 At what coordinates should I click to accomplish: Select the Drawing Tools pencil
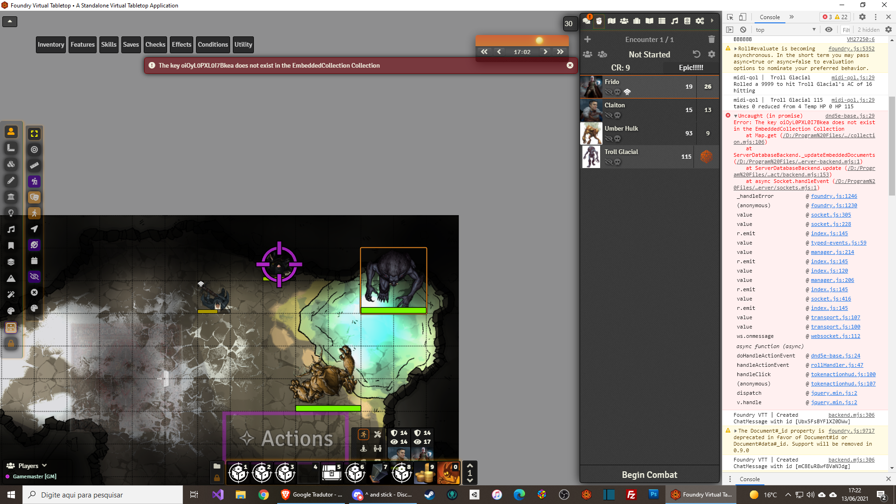tap(11, 181)
